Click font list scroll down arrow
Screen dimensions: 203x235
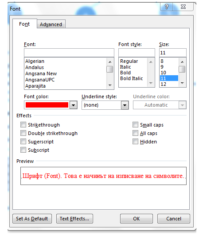coord(110,85)
